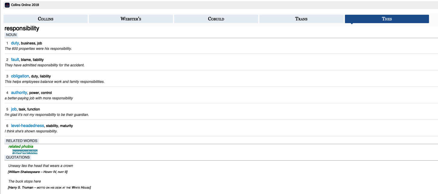Click the Collins Online 2018 app icon
The width and height of the screenshot is (438, 194).
pyautogui.click(x=7, y=5)
